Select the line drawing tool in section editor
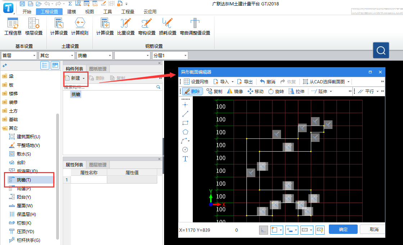This screenshot has height=245, width=403. click(185, 114)
